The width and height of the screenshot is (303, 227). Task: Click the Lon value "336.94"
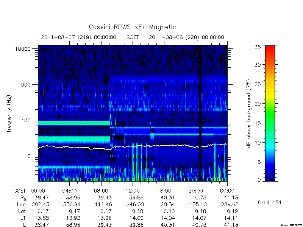point(72,204)
